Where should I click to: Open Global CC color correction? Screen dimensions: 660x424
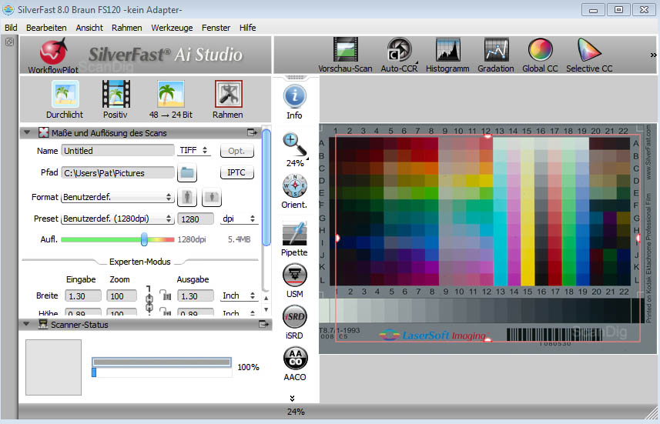[x=540, y=55]
